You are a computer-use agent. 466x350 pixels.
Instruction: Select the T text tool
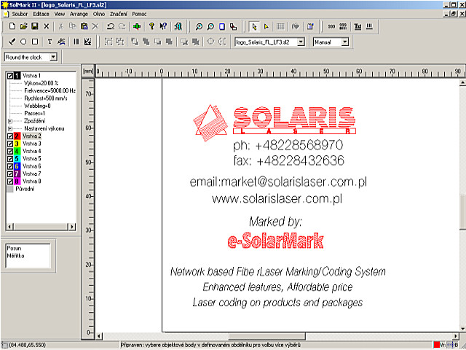[x=50, y=42]
